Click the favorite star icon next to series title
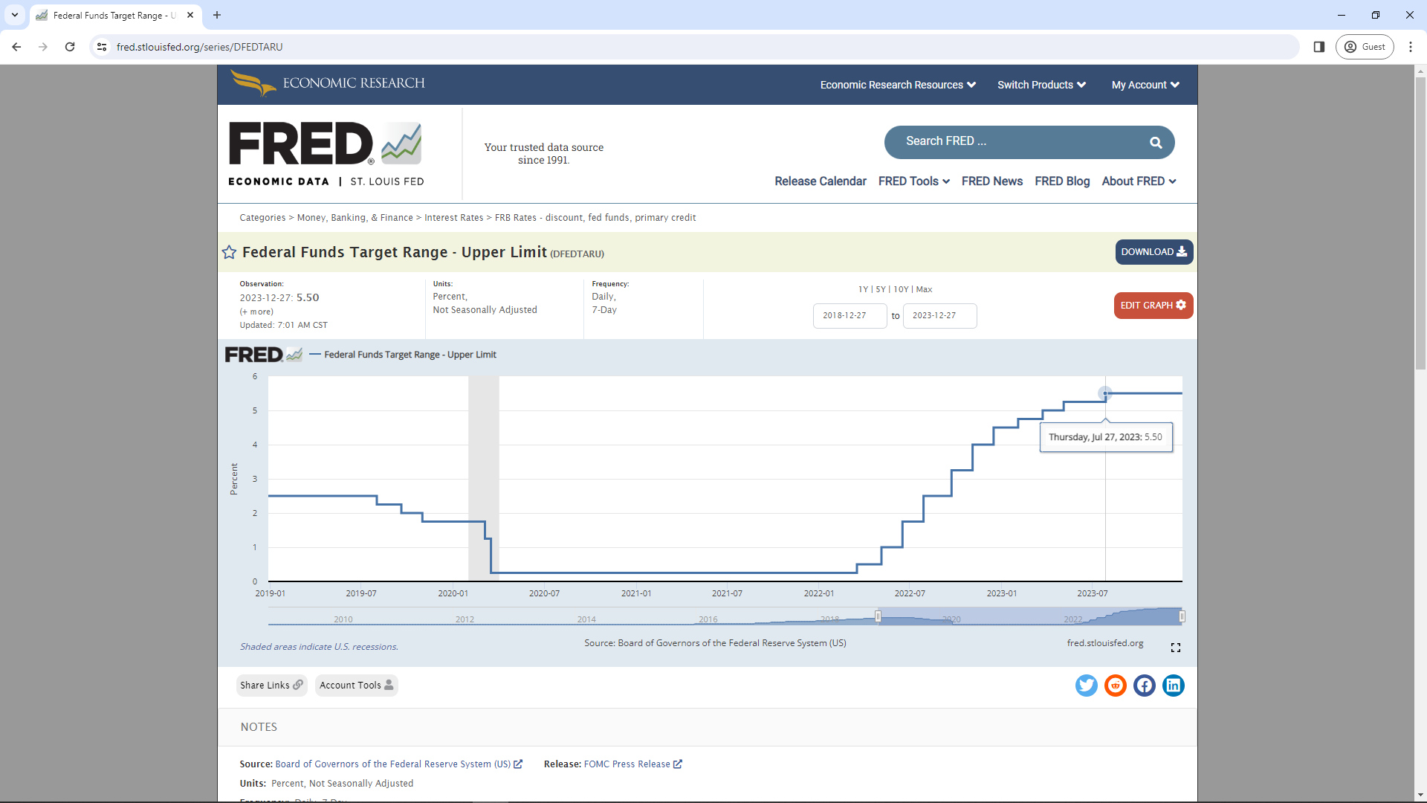The height and width of the screenshot is (803, 1427). pyautogui.click(x=229, y=253)
